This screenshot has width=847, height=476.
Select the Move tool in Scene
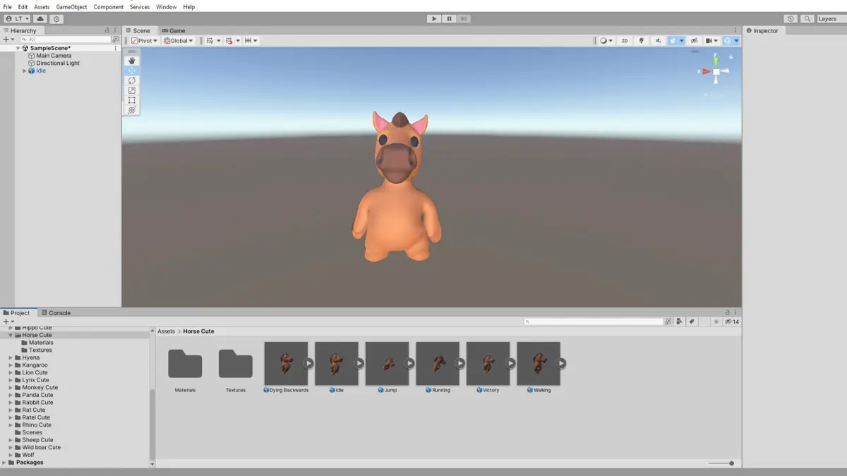[x=132, y=71]
